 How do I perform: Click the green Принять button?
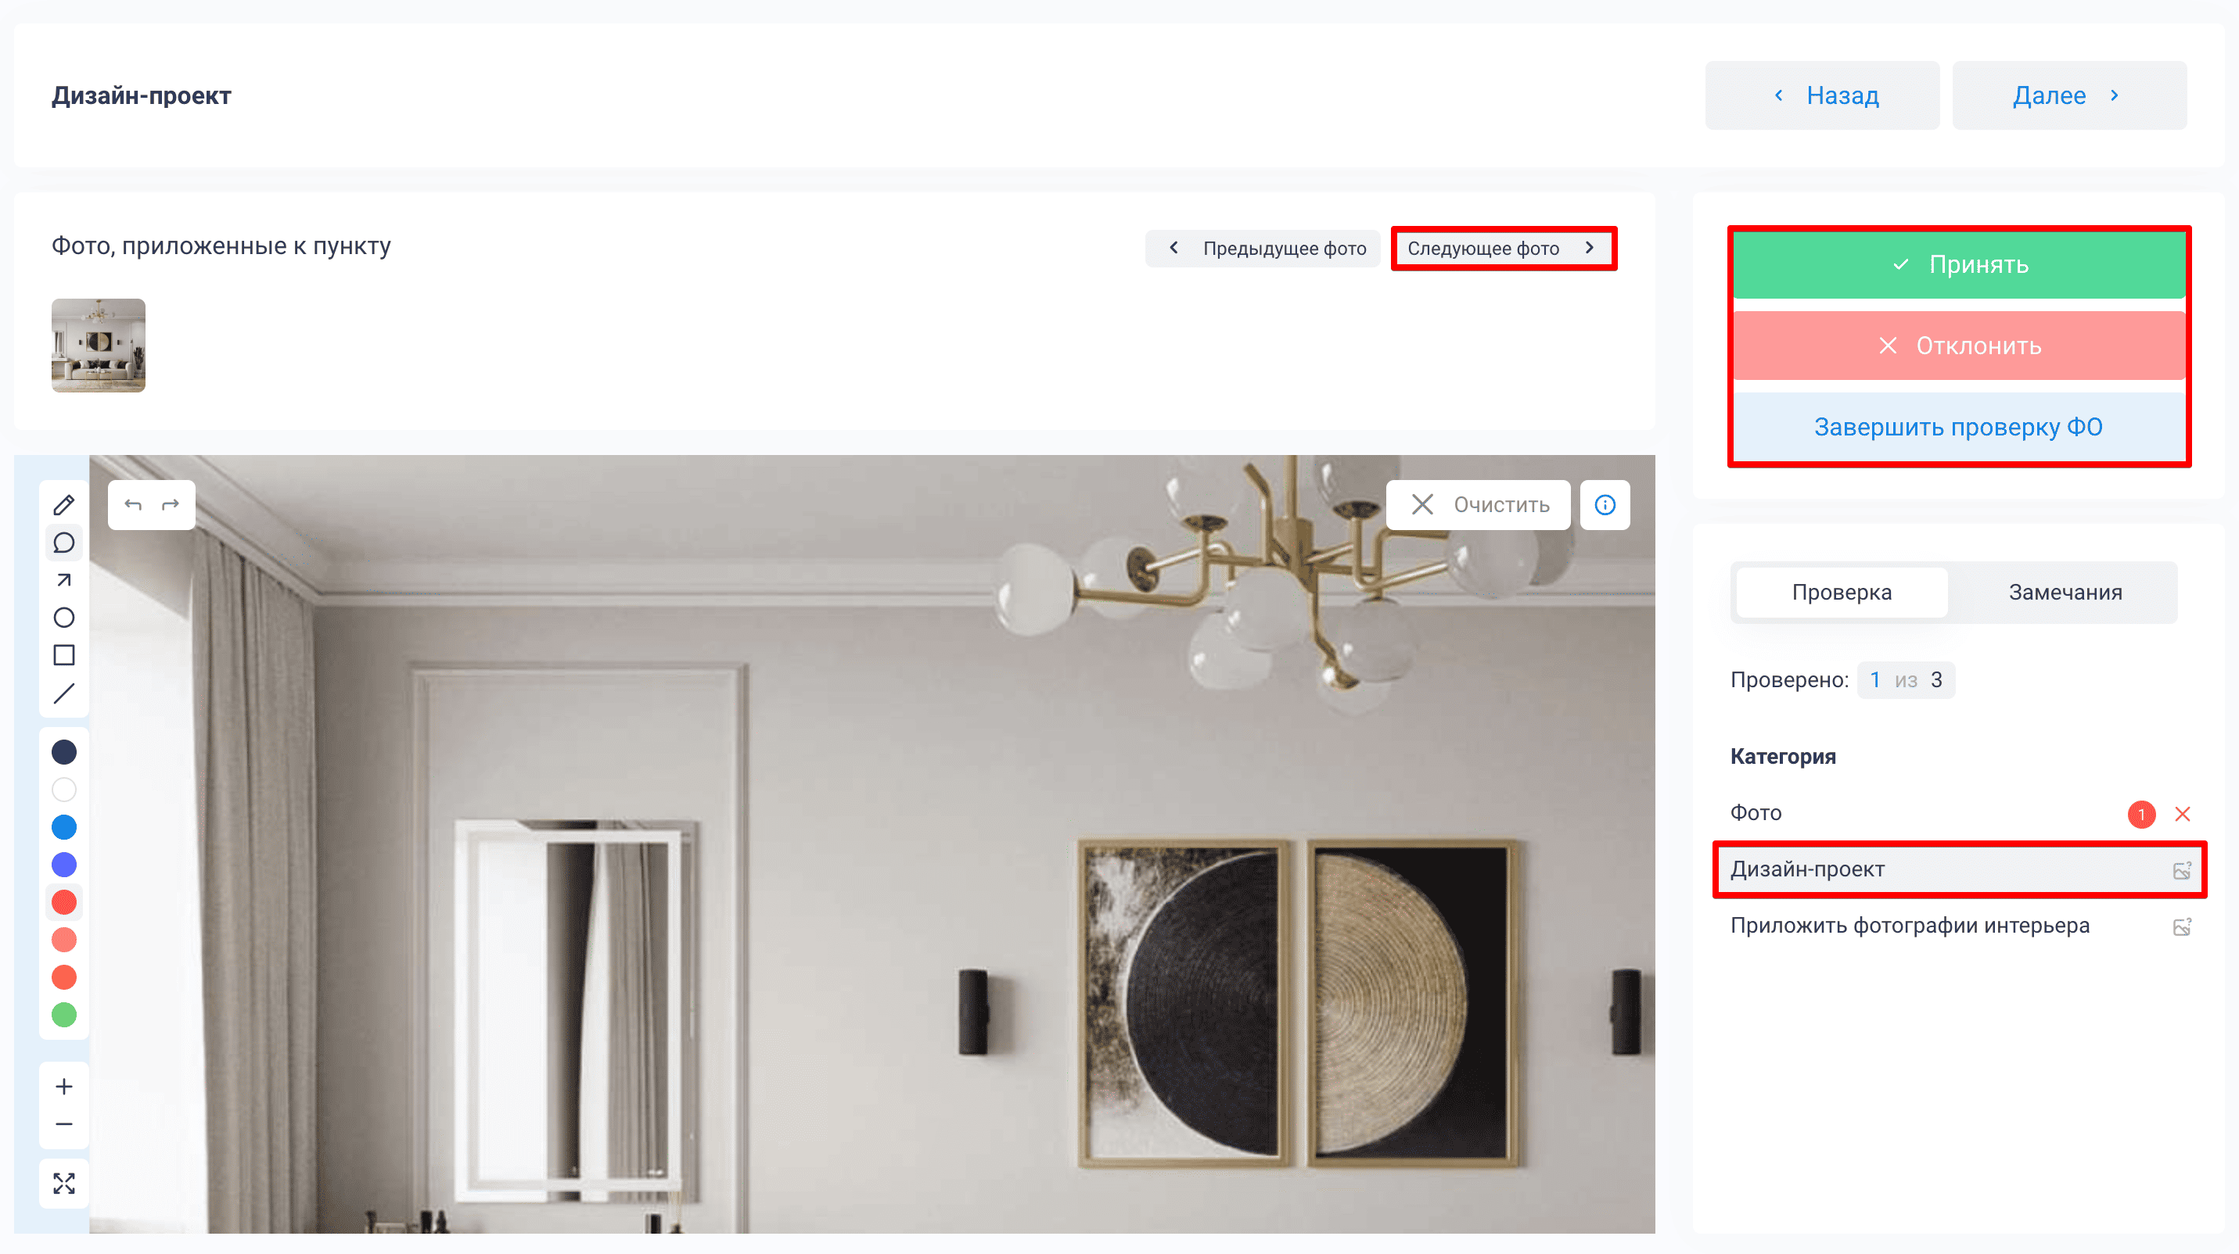coord(1958,264)
